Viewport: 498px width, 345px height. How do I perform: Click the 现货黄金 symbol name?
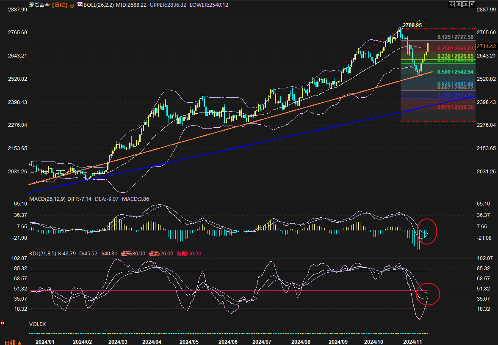click(x=39, y=5)
